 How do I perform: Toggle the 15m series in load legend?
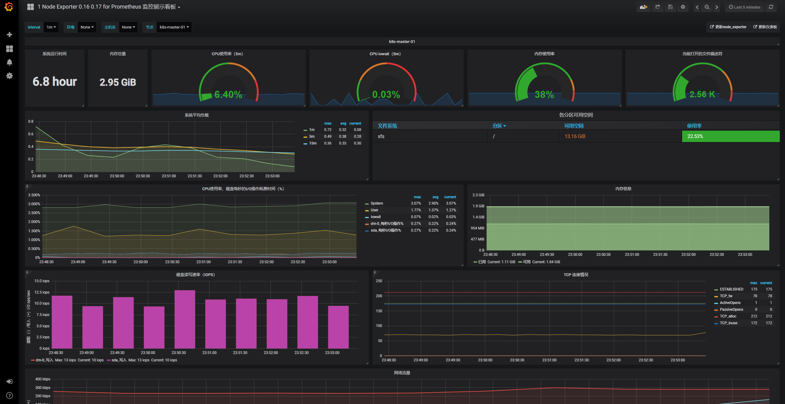pyautogui.click(x=313, y=143)
